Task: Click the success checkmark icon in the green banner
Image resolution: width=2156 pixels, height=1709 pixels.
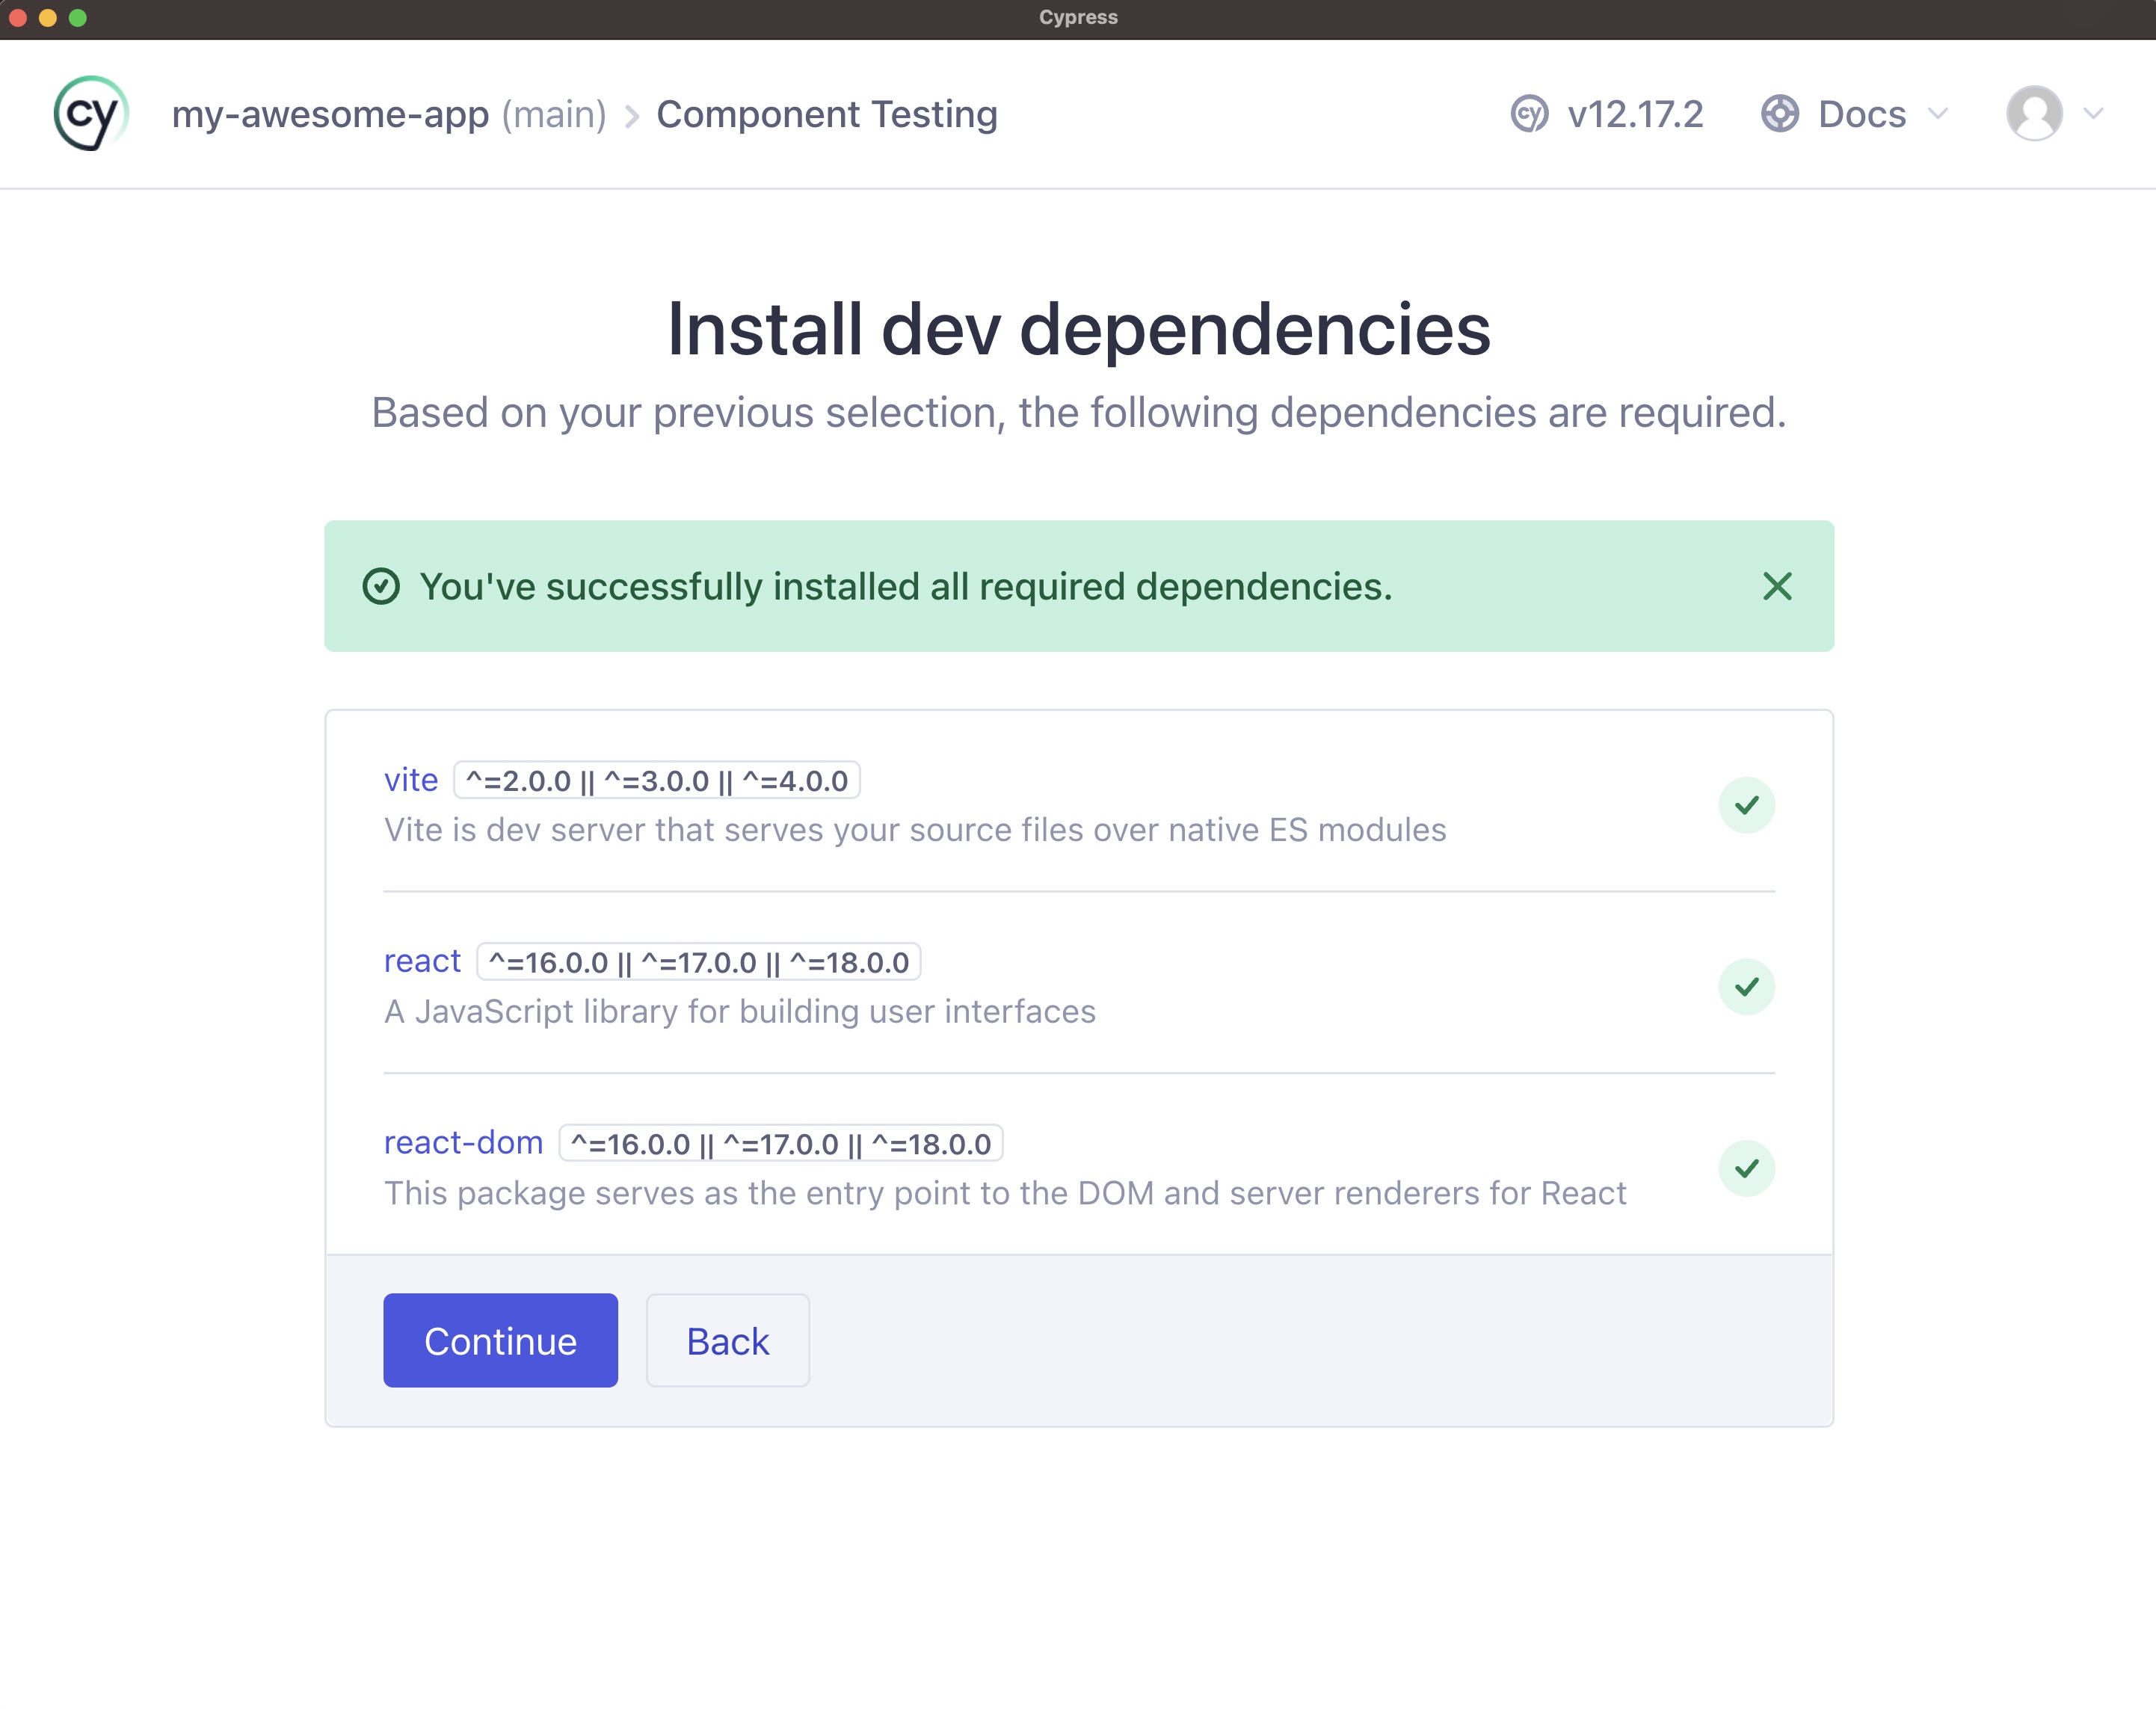Action: (382, 587)
